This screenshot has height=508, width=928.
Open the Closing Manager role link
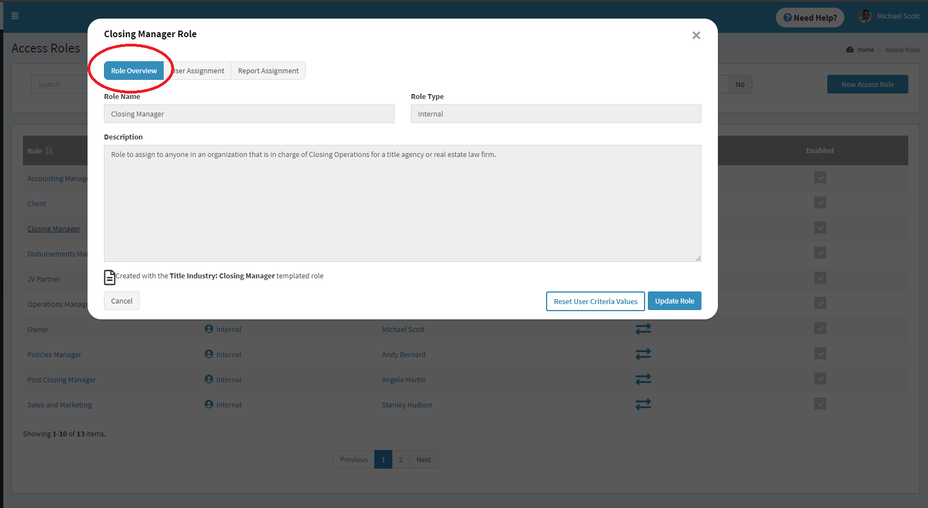click(x=54, y=229)
